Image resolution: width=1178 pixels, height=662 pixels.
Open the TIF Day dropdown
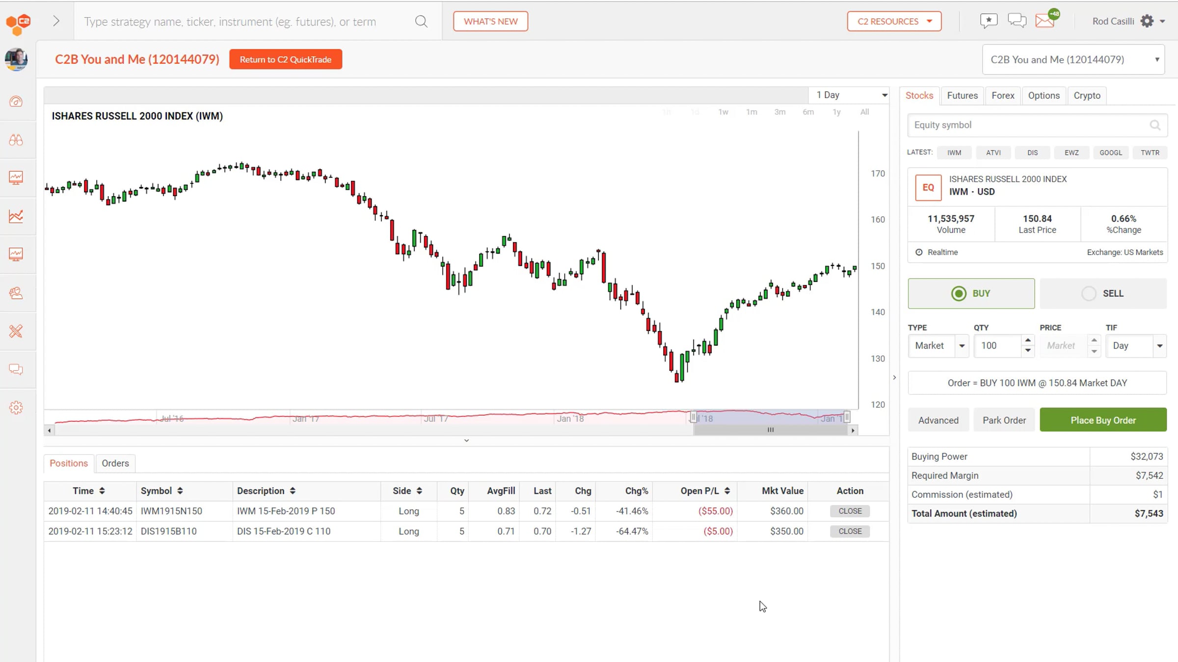coord(1136,346)
